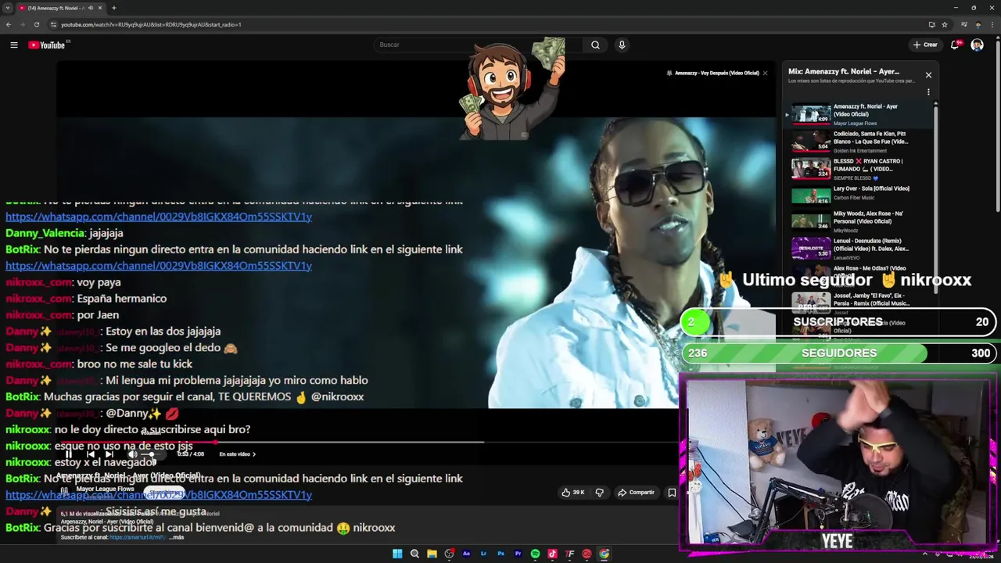1001x563 pixels.
Task: Close the Amenazzy YouTube tab
Action: point(100,8)
